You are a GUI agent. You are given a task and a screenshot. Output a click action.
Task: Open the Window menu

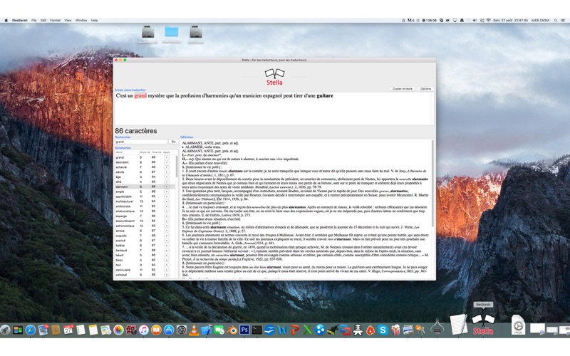click(81, 21)
